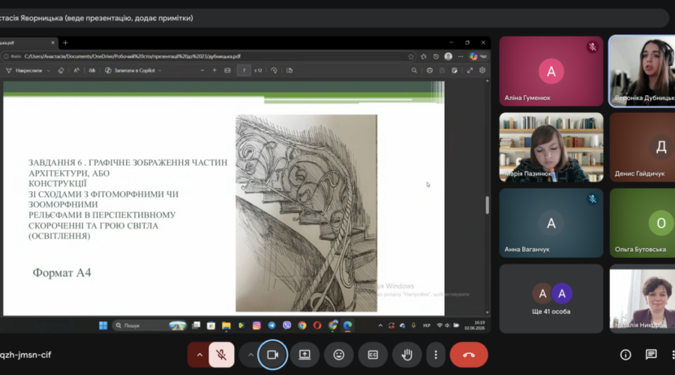Click the Edge address bar with the file path
The height and width of the screenshot is (375, 675).
(207, 56)
